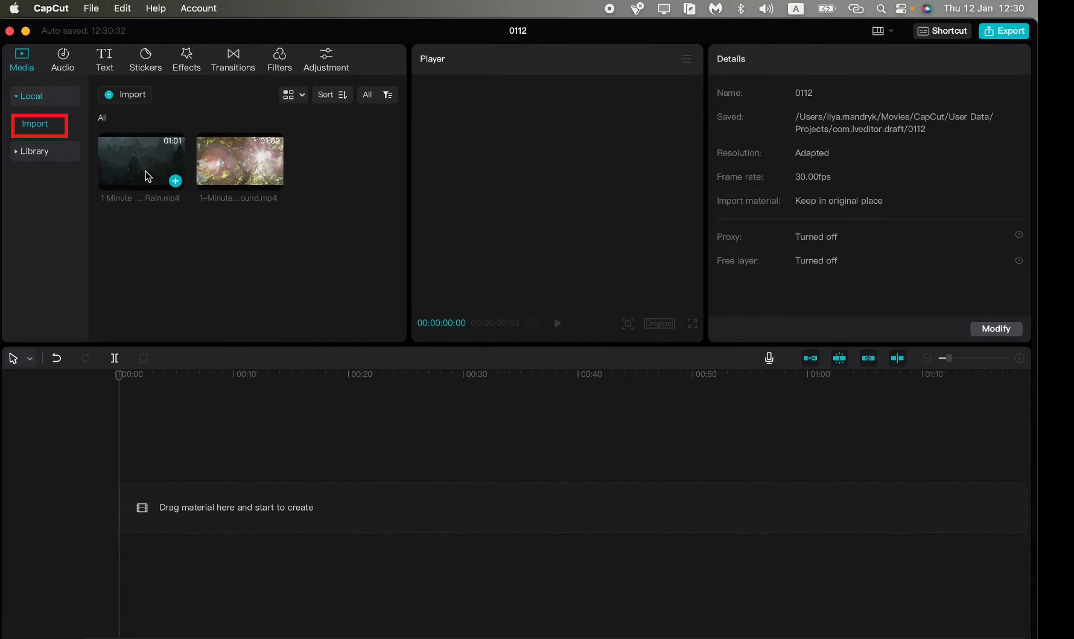Open the Stickers panel
The image size is (1074, 639).
[145, 58]
